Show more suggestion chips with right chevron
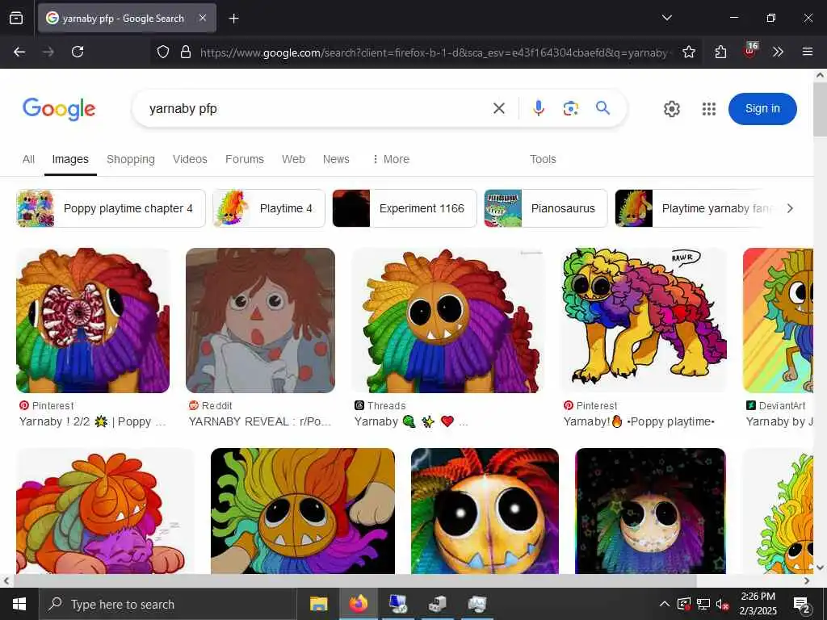827x620 pixels. [x=790, y=208]
